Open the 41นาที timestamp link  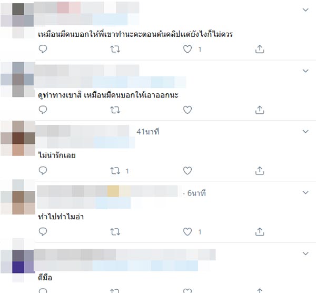[148, 132]
